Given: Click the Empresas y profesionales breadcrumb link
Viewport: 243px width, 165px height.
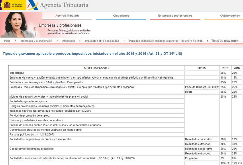Looking at the screenshot, I should click(x=36, y=41).
